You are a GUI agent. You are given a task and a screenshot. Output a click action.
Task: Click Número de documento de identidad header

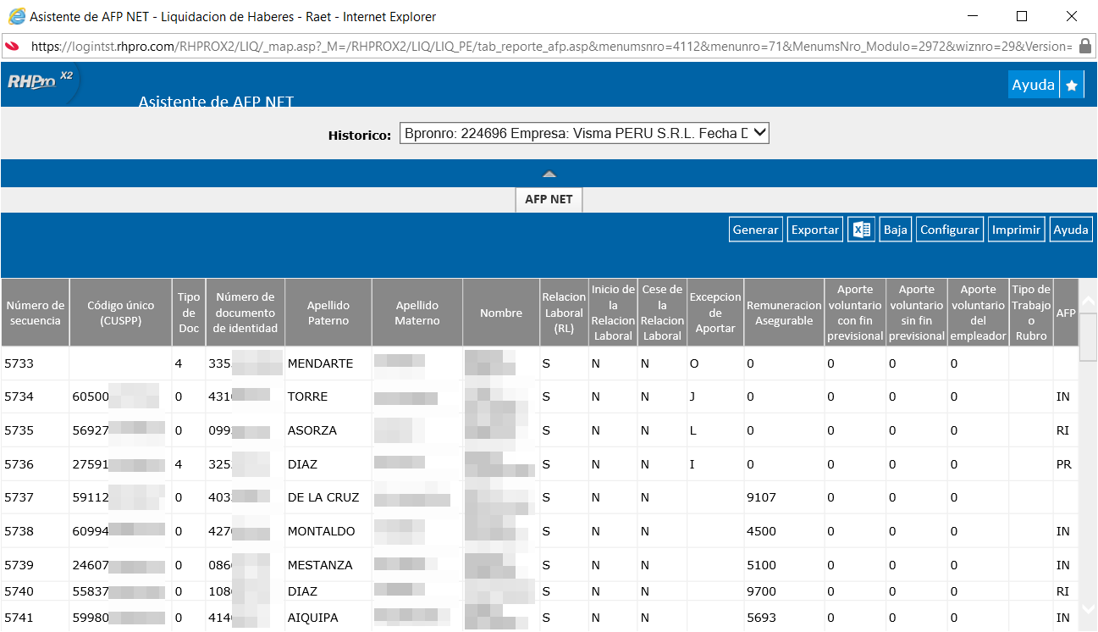click(x=246, y=313)
